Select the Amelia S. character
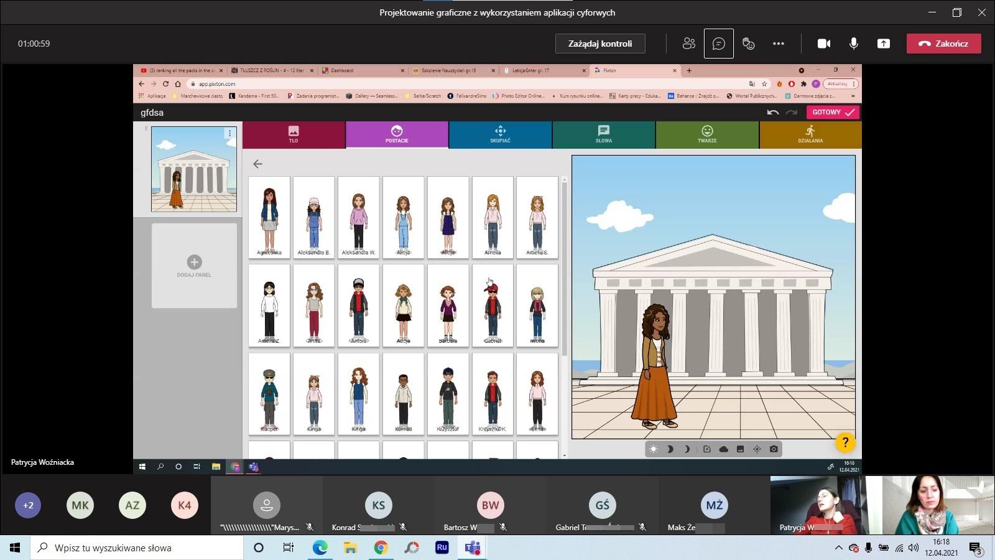The width and height of the screenshot is (995, 560). click(x=537, y=217)
